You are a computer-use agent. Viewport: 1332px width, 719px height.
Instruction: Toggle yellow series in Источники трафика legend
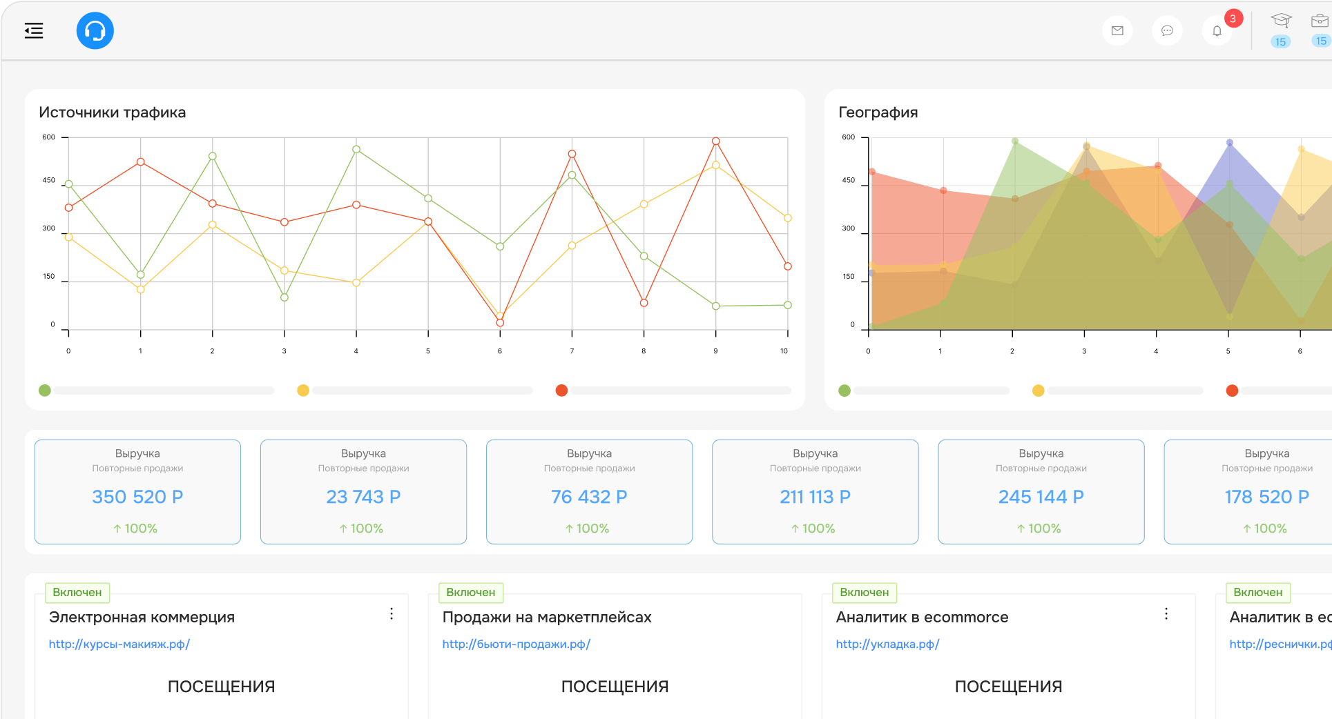pos(303,391)
